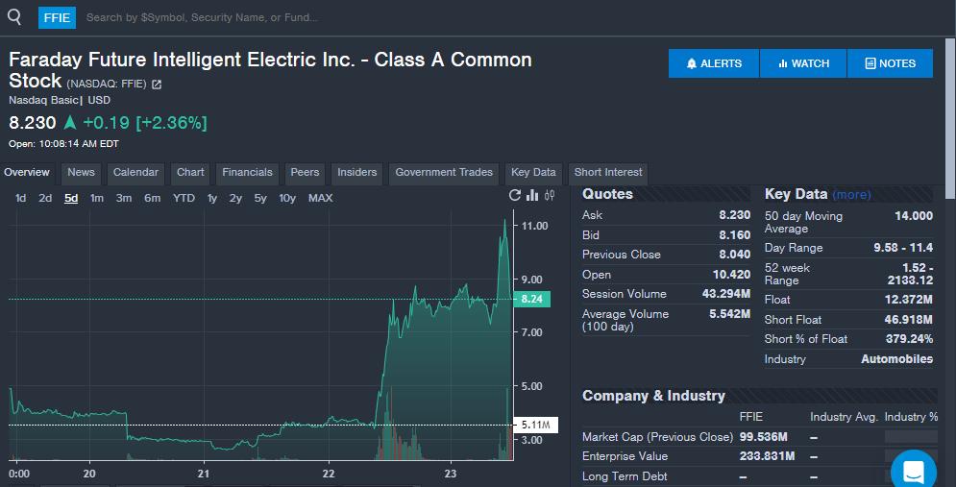Click the Previous Close value 8.040

735,255
